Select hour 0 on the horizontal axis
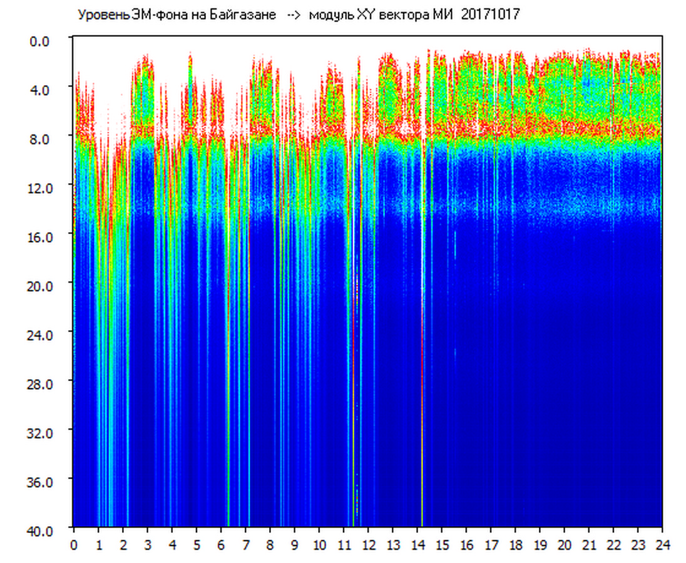This screenshot has height=563, width=686. click(x=74, y=544)
